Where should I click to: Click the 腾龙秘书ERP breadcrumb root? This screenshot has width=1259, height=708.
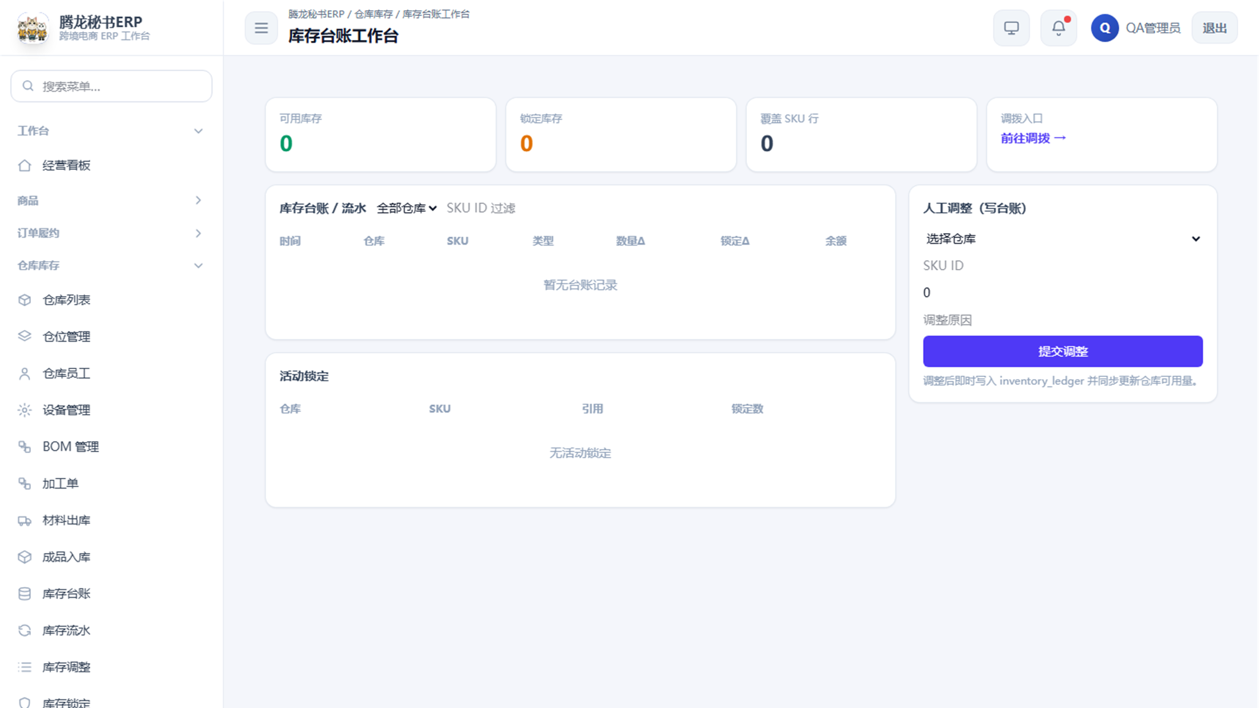coord(316,14)
